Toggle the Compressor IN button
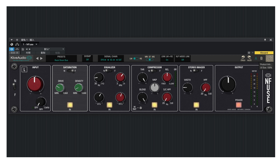This screenshot has width=279, height=163. (154, 105)
